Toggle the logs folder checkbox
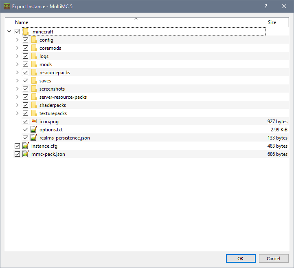Screen dimensions: 294x268 pyautogui.click(x=26, y=56)
